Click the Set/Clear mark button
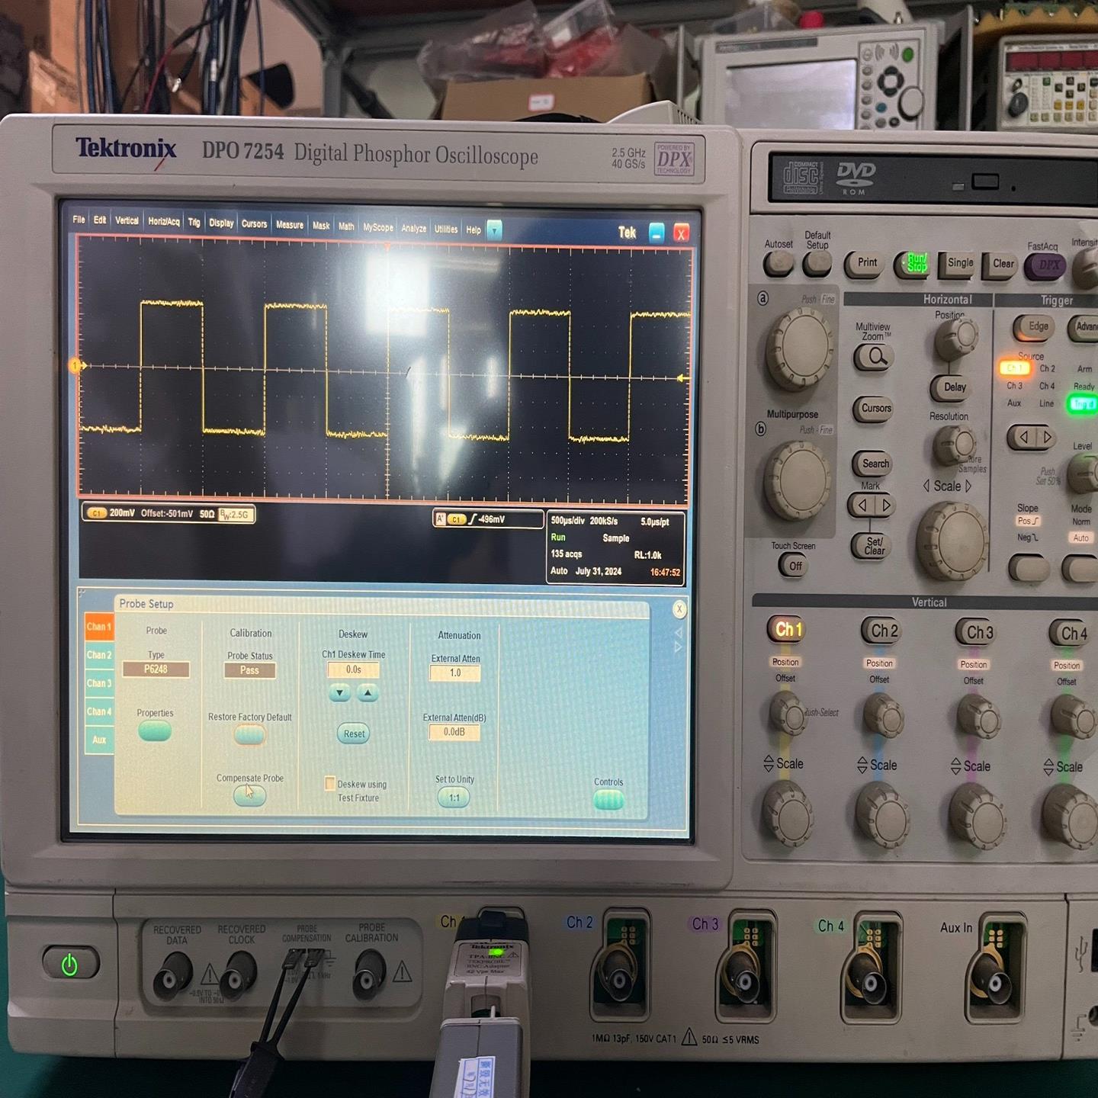Viewport: 1098px width, 1098px height. pyautogui.click(x=873, y=547)
